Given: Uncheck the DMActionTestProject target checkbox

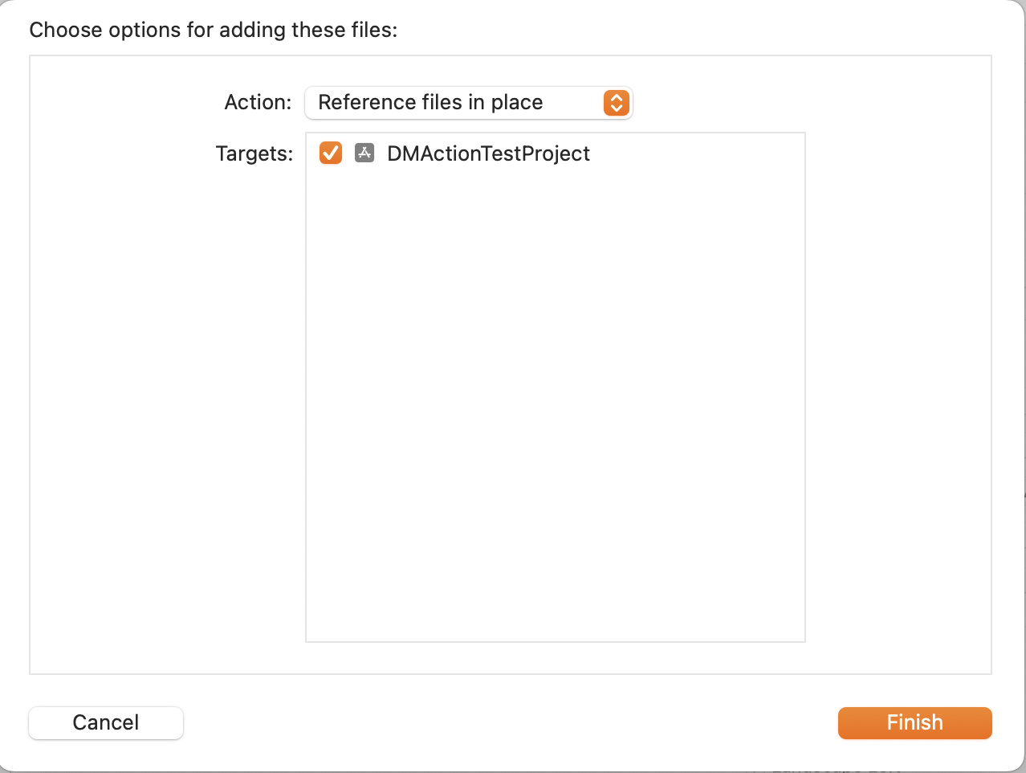Looking at the screenshot, I should (x=331, y=153).
